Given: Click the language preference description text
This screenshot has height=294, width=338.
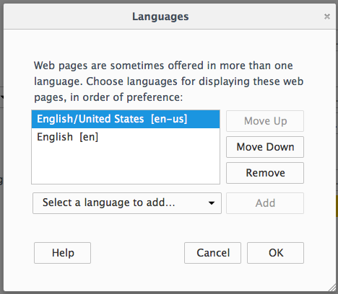Looking at the screenshot, I should [168, 81].
